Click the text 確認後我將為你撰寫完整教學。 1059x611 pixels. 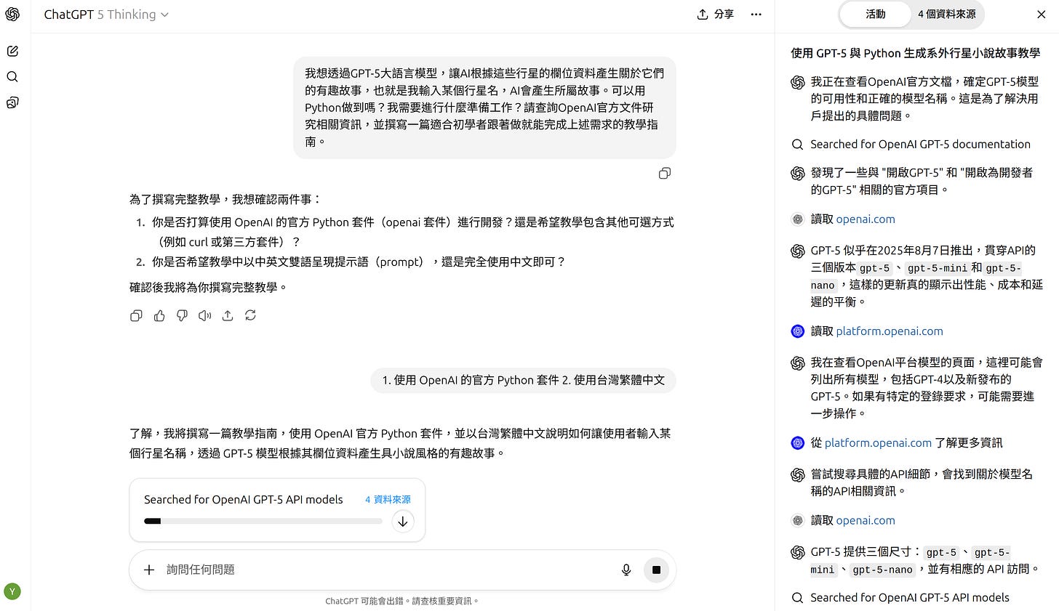pyautogui.click(x=209, y=287)
